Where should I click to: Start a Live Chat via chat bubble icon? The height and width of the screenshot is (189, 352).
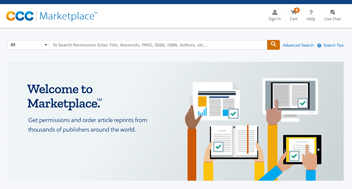coord(333,13)
